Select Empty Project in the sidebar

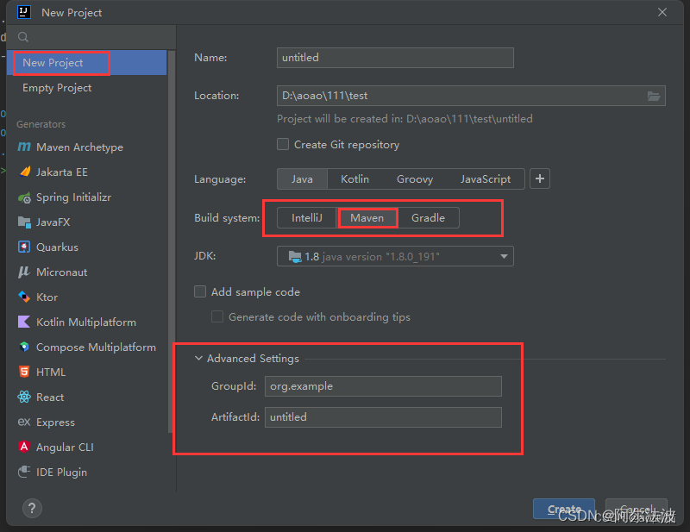(x=87, y=88)
